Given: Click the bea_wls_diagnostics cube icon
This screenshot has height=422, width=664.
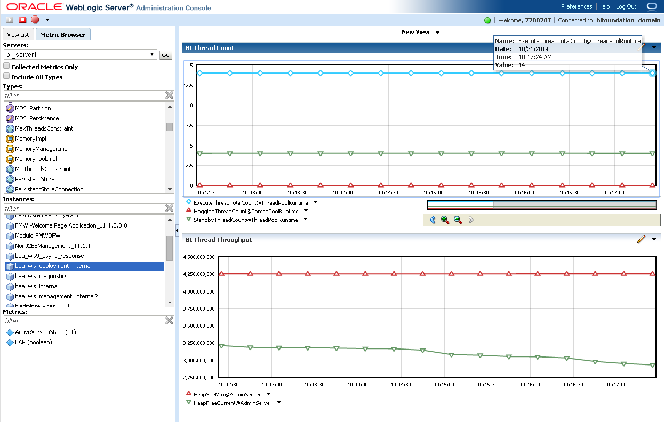Looking at the screenshot, I should pyautogui.click(x=10, y=276).
